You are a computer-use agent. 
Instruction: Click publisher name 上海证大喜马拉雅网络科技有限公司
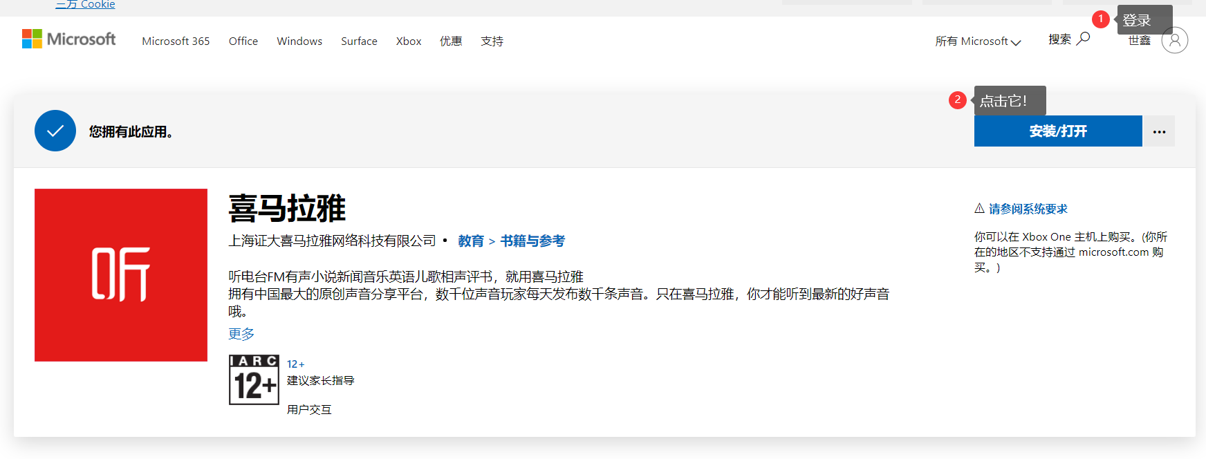pyautogui.click(x=333, y=241)
